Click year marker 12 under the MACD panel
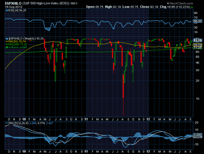Screen dimensions: 204x154 [148, 151]
